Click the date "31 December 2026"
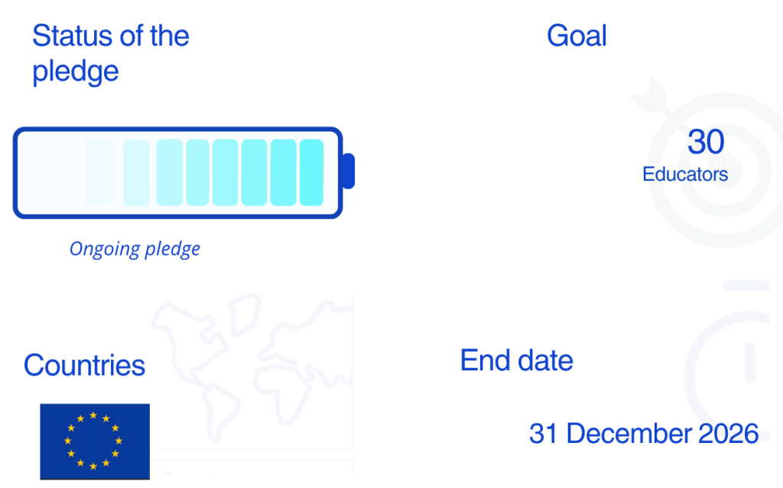783x488 pixels. pyautogui.click(x=643, y=434)
